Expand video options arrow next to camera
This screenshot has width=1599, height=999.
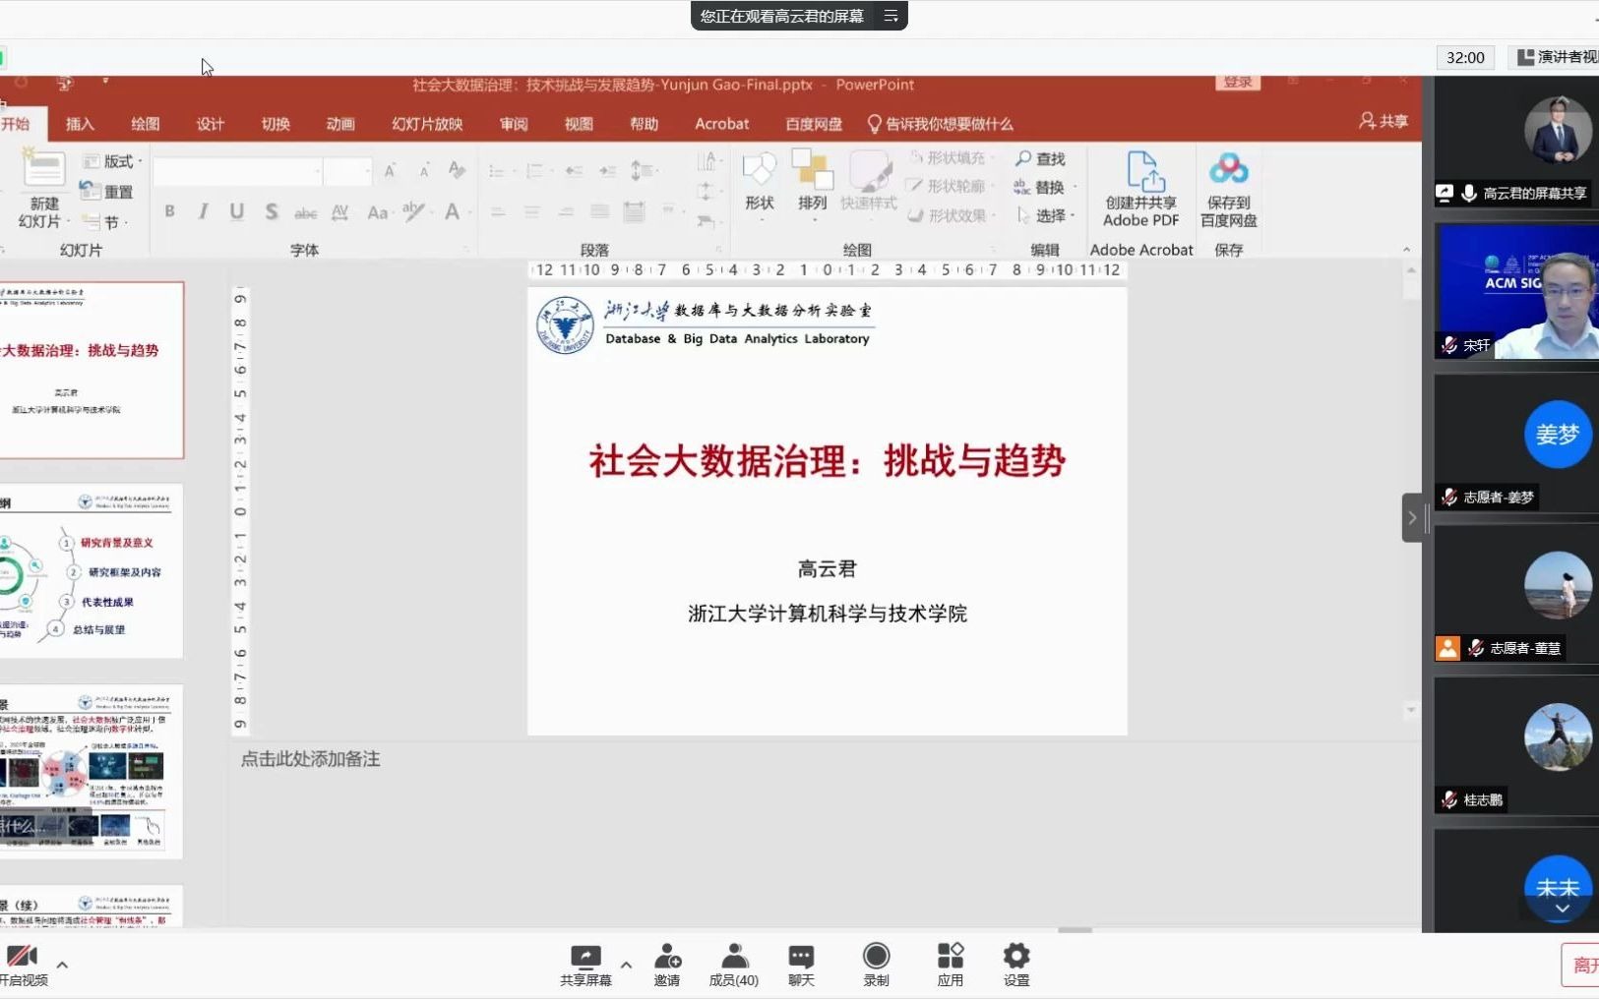tap(62, 965)
